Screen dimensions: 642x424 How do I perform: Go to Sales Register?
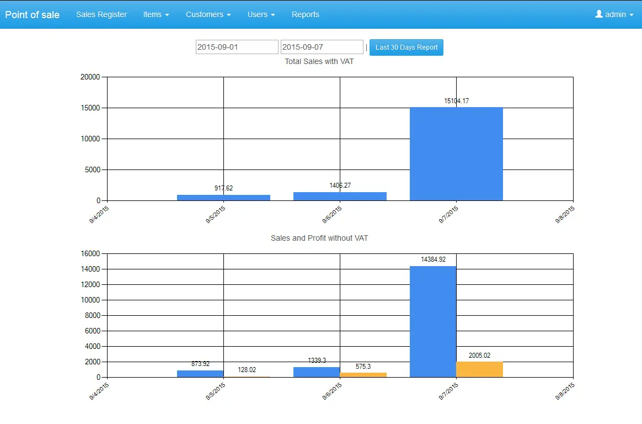(x=101, y=14)
